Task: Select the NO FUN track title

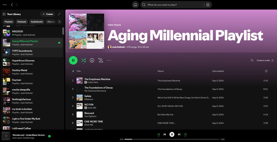Action: (x=89, y=105)
